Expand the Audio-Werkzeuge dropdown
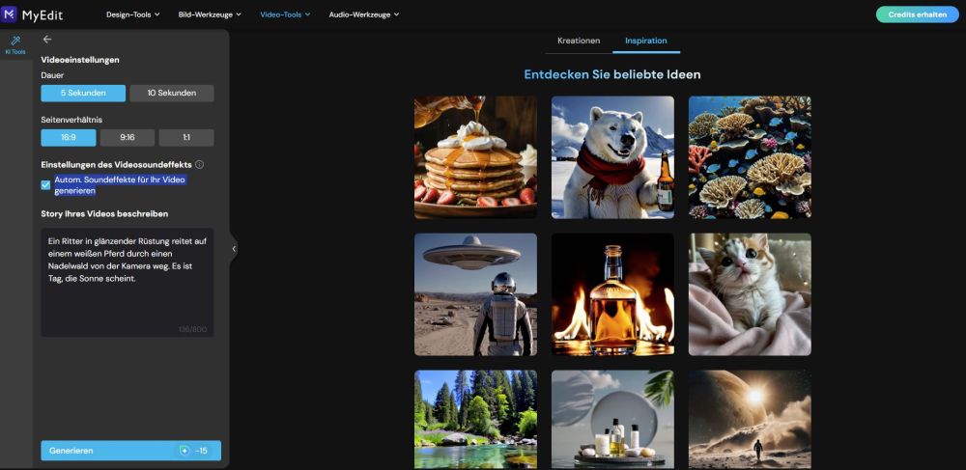 point(363,14)
